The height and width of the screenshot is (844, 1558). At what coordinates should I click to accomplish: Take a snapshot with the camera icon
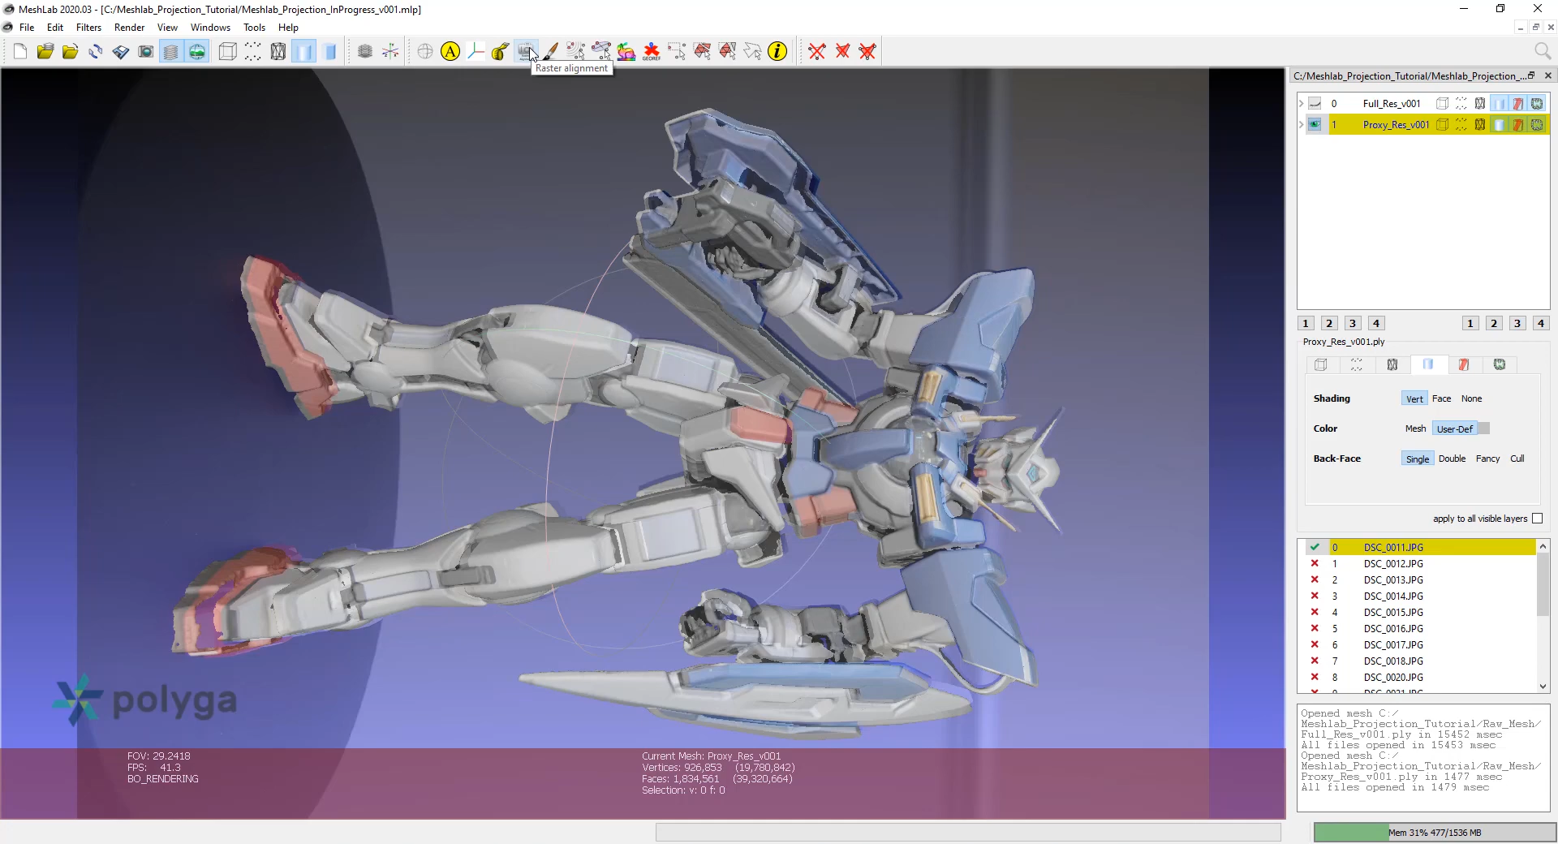point(145,52)
